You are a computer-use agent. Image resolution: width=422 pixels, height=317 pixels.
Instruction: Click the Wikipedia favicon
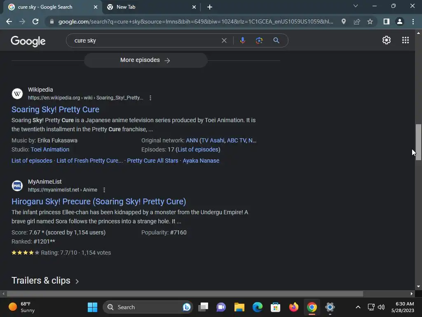tap(17, 94)
